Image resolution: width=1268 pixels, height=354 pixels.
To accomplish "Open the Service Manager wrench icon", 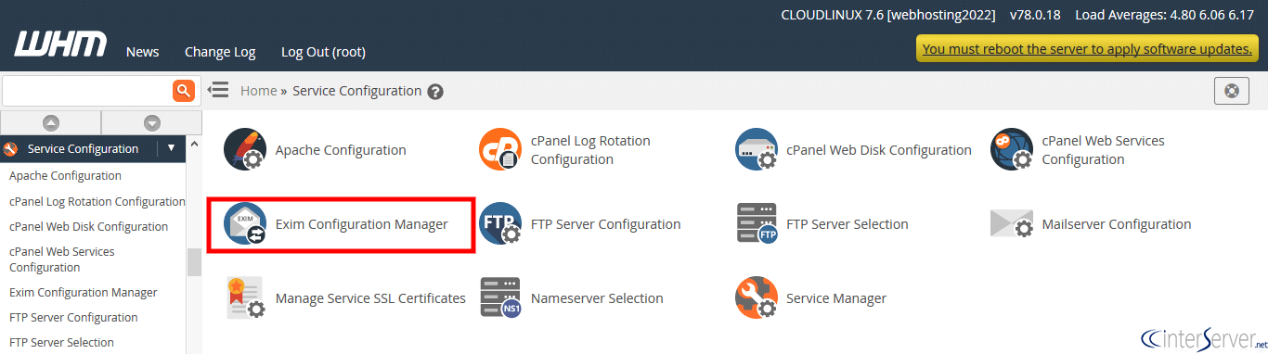I will click(756, 298).
